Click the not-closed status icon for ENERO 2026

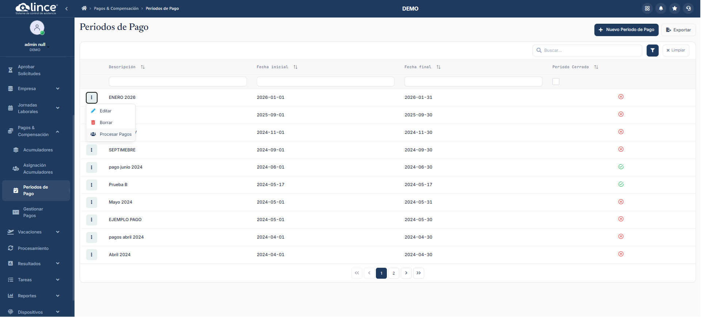click(x=621, y=97)
